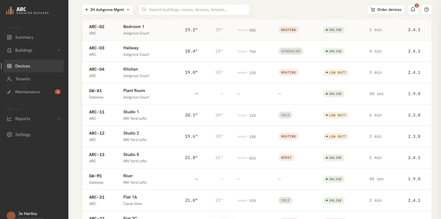The height and width of the screenshot is (219, 441).
Task: Select device ARC-21
Action: pos(97,197)
